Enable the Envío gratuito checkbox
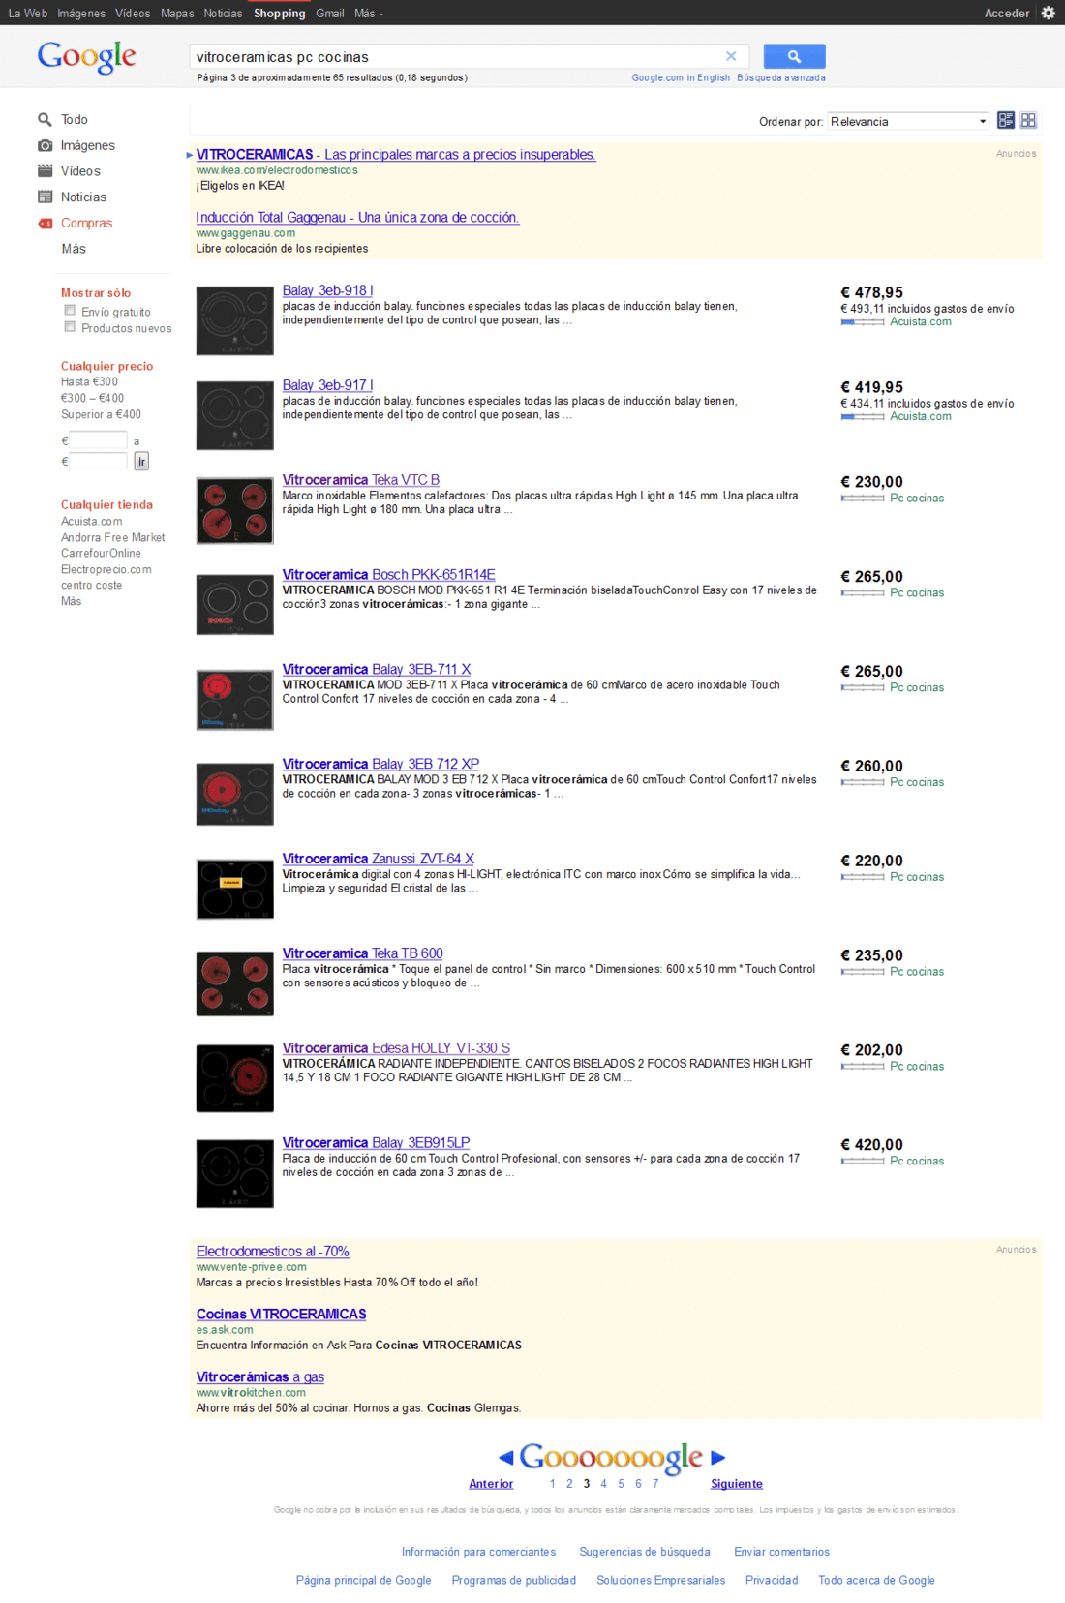Screen dimensions: 1065x1603 [70, 311]
